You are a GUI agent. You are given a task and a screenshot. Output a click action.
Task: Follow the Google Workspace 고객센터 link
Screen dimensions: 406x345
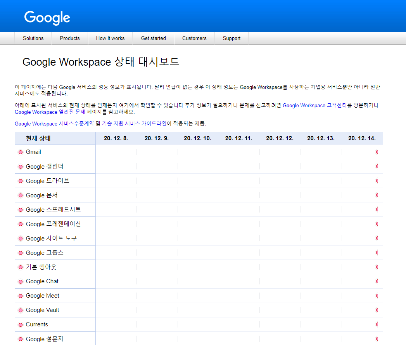coord(314,105)
